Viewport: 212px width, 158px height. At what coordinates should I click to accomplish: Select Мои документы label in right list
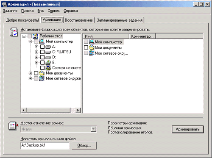(108, 47)
